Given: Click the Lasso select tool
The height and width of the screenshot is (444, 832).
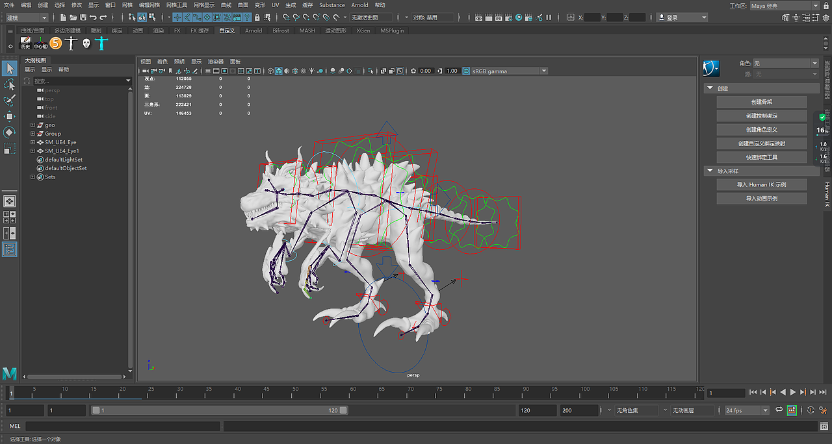Looking at the screenshot, I should pos(9,84).
